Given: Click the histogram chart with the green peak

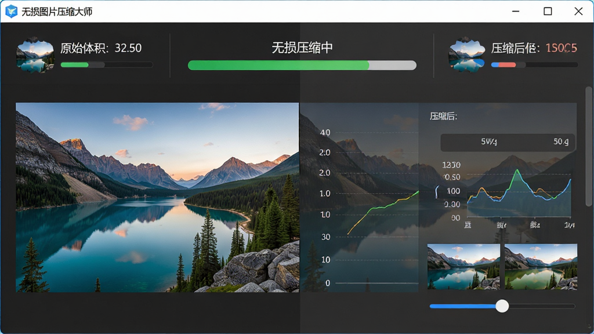Looking at the screenshot, I should [x=519, y=193].
